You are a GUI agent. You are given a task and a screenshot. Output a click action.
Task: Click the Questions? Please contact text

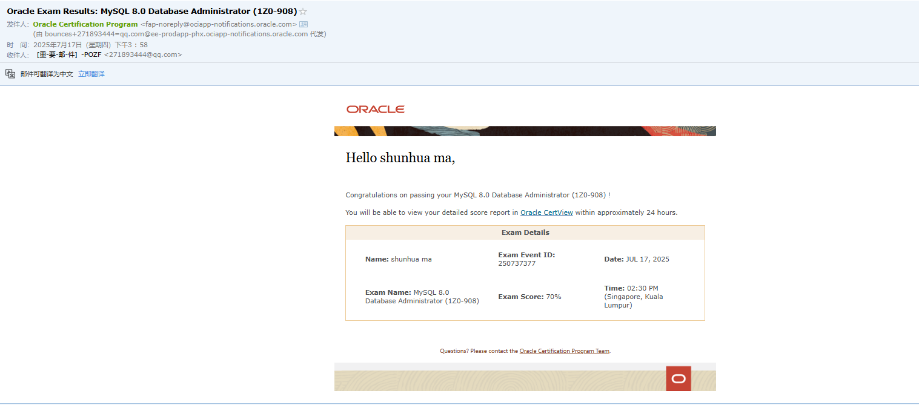(x=479, y=351)
